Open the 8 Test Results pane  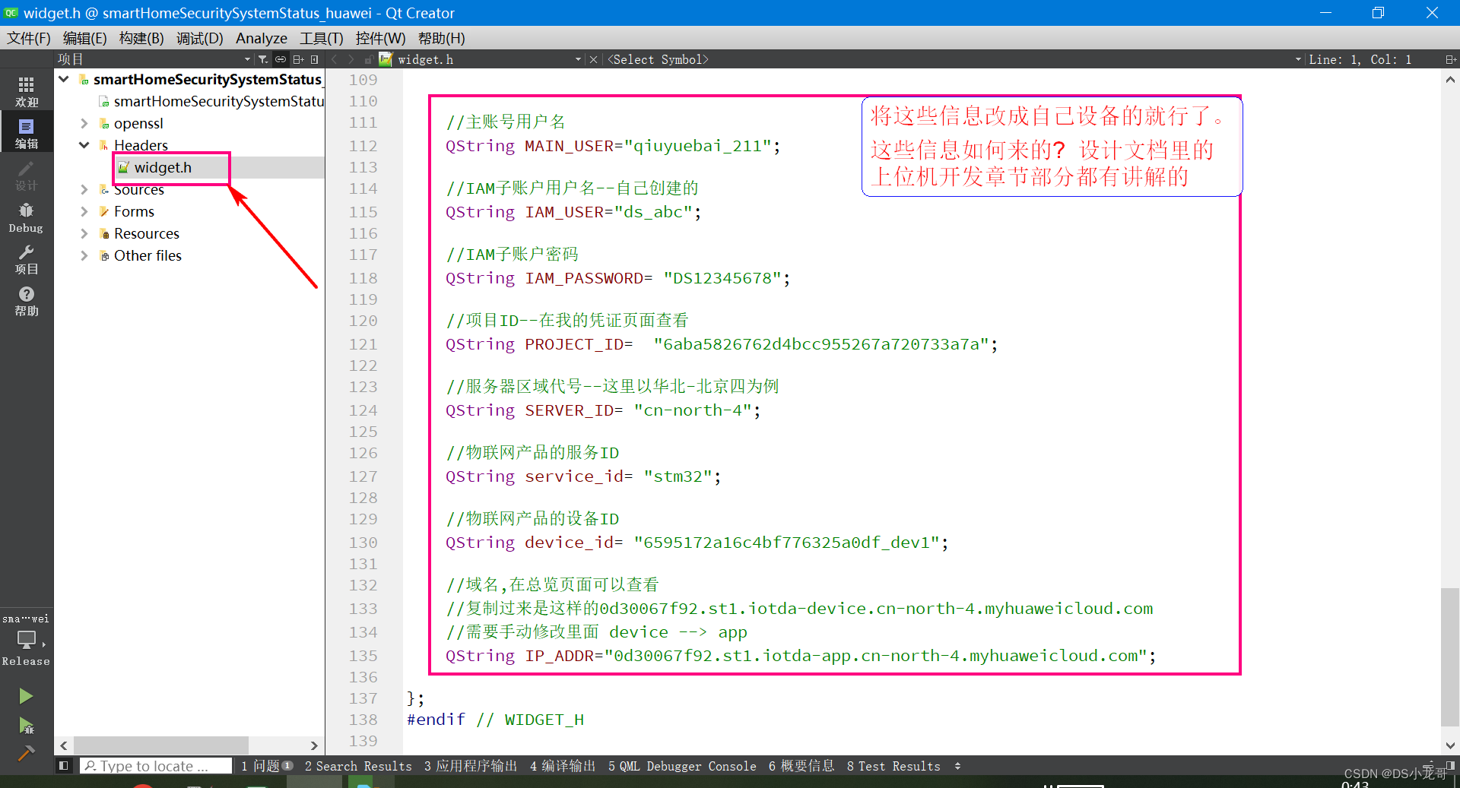[x=893, y=766]
